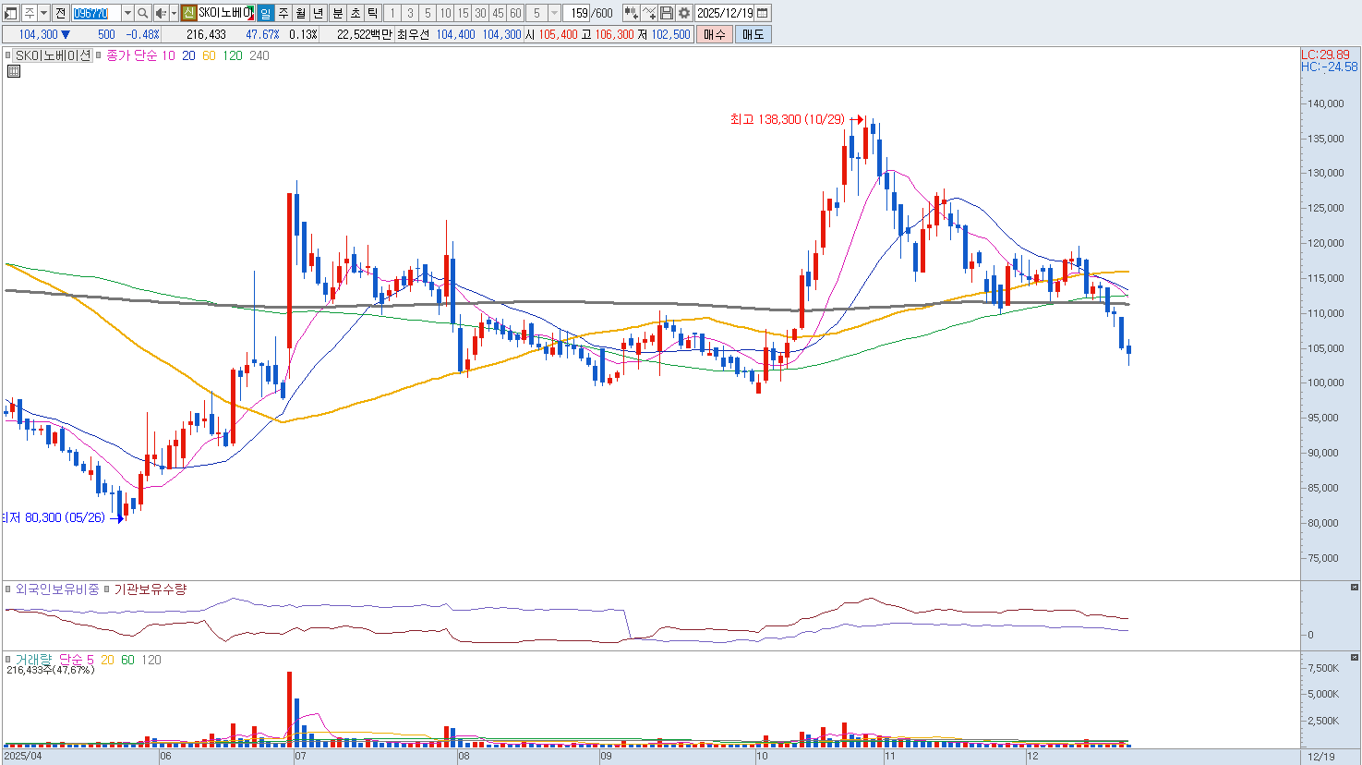
Task: Toggle the 외국인보유비중 indicator marker
Action: (x=8, y=589)
